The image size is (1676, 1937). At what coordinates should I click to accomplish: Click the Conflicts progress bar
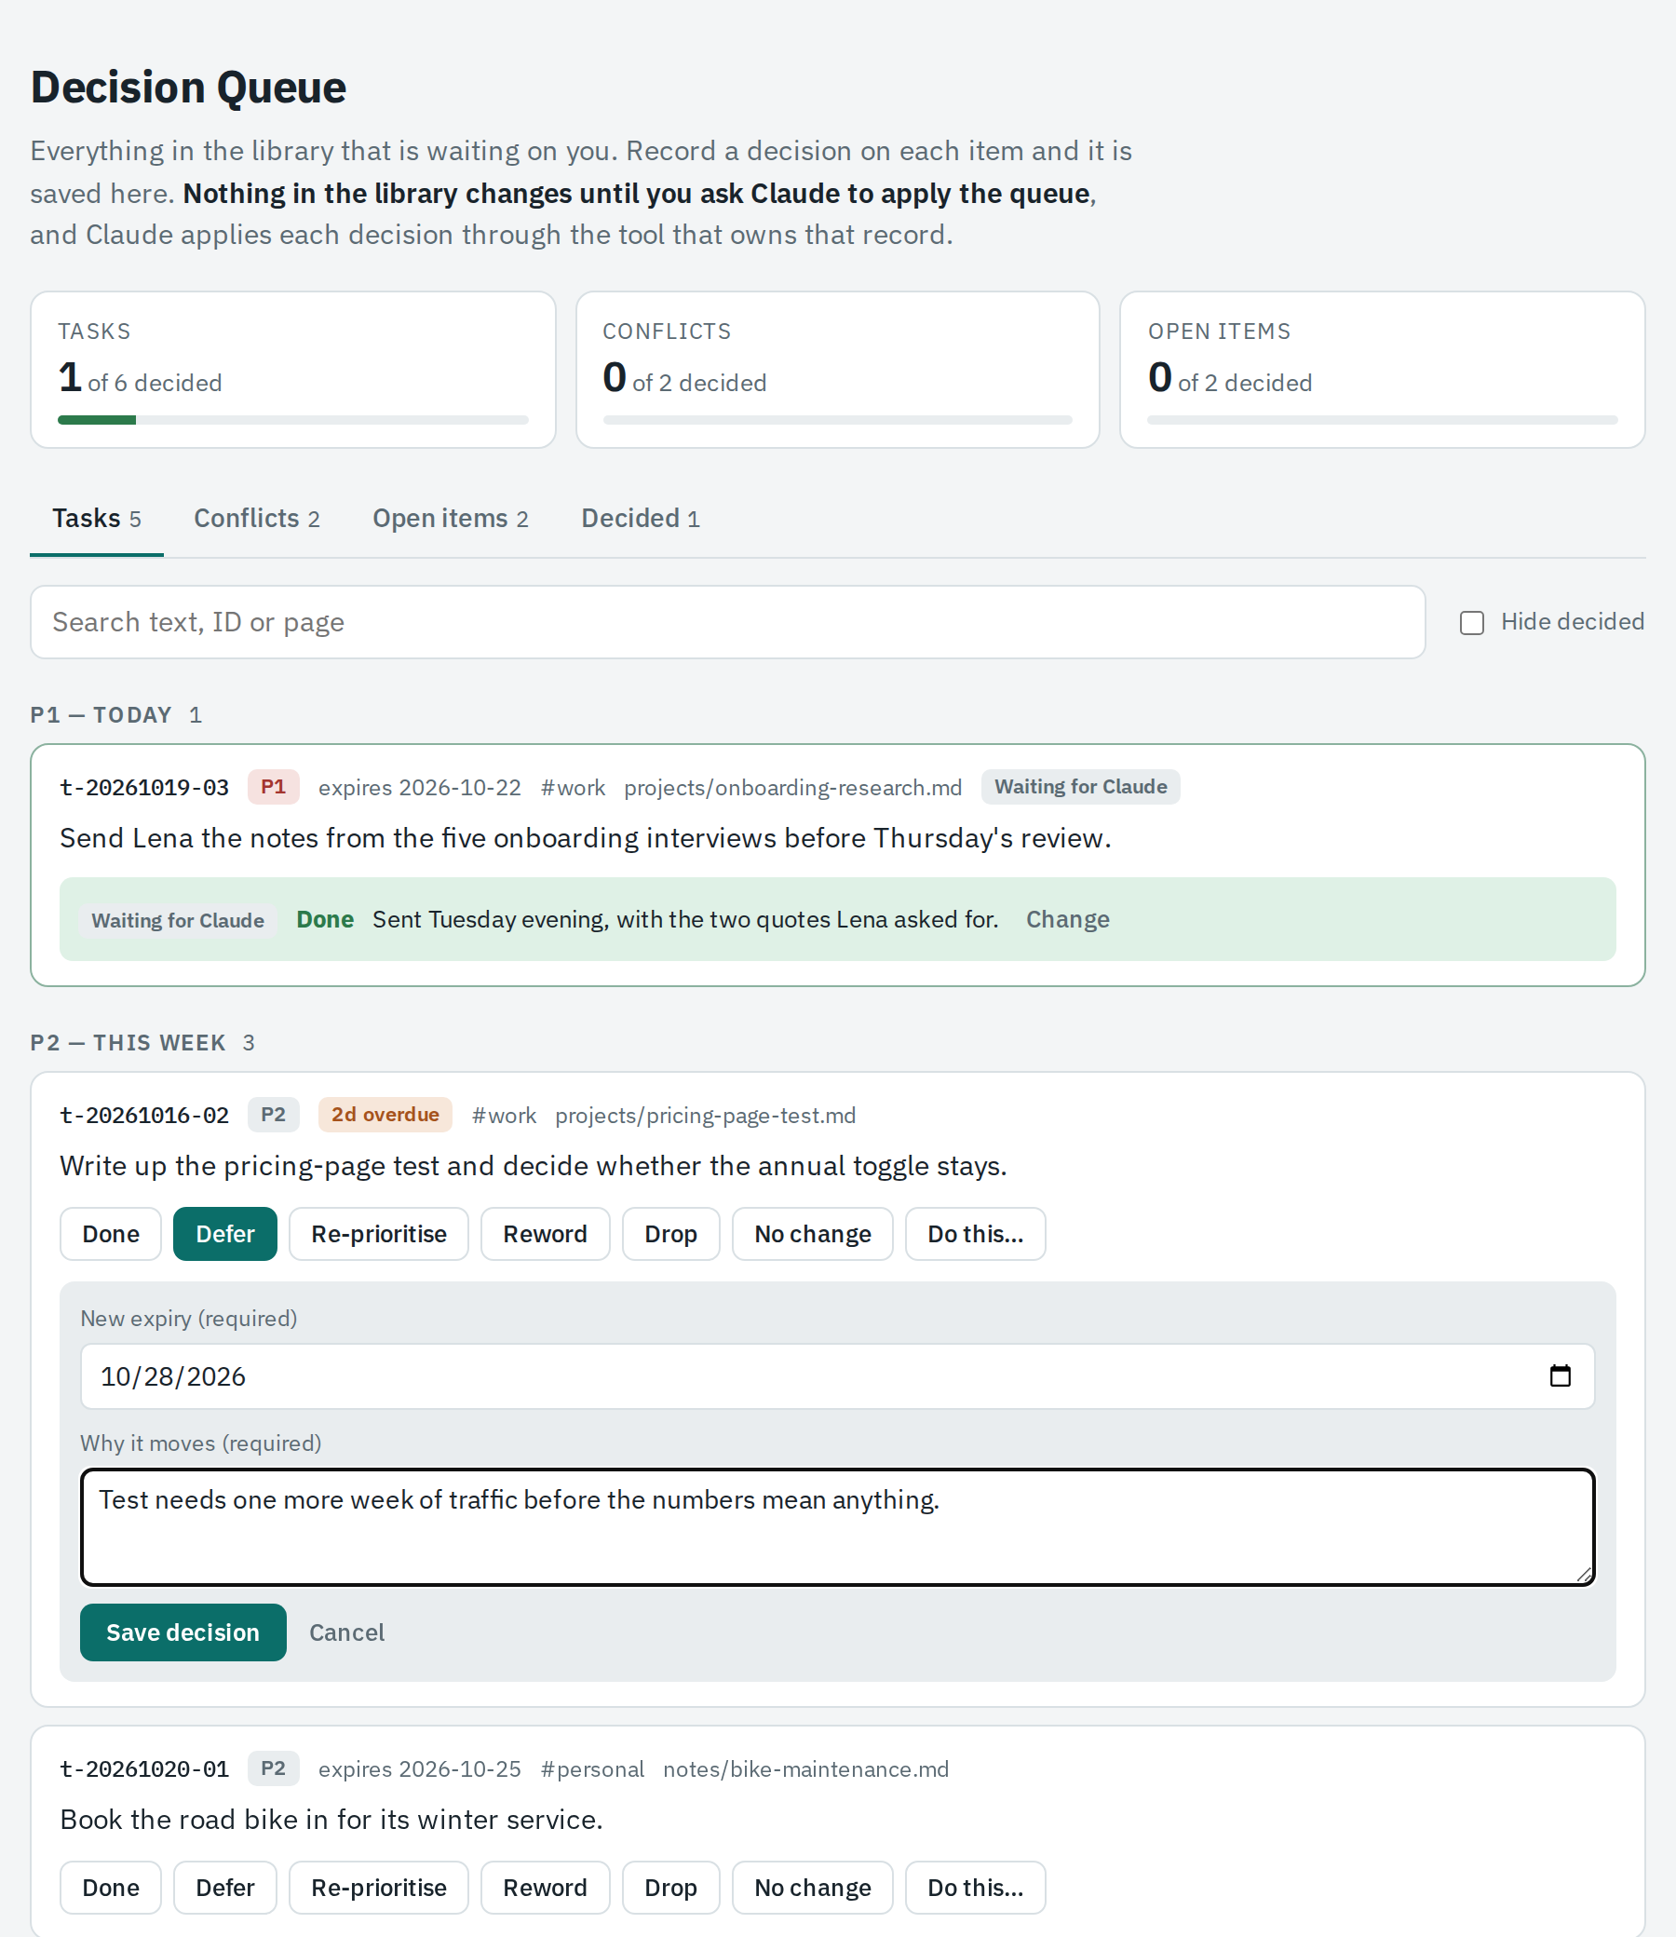[x=837, y=420]
